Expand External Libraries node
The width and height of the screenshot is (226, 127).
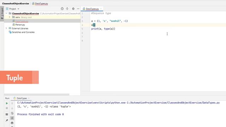click(6, 28)
